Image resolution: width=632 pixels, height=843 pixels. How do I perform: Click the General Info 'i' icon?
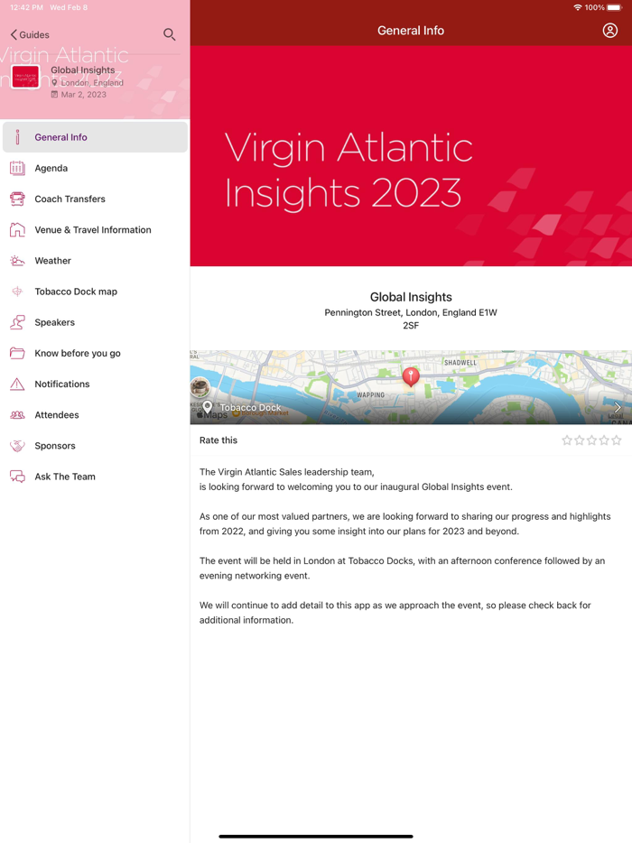pyautogui.click(x=17, y=137)
